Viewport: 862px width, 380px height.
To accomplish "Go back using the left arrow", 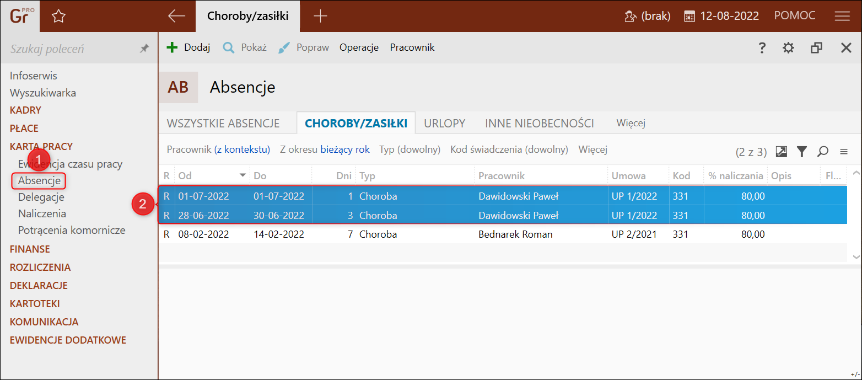I will click(176, 16).
